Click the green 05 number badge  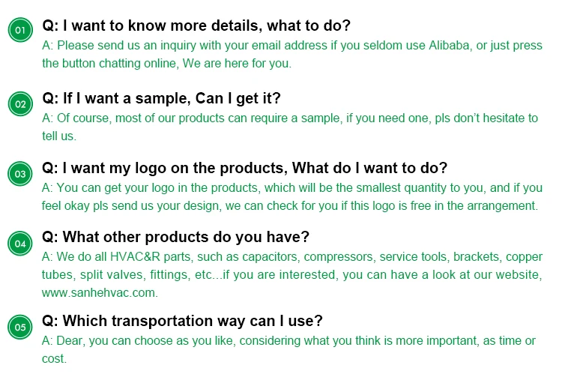[20, 327]
